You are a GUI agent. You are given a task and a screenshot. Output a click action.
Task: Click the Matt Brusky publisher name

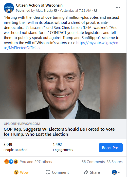[44, 10]
